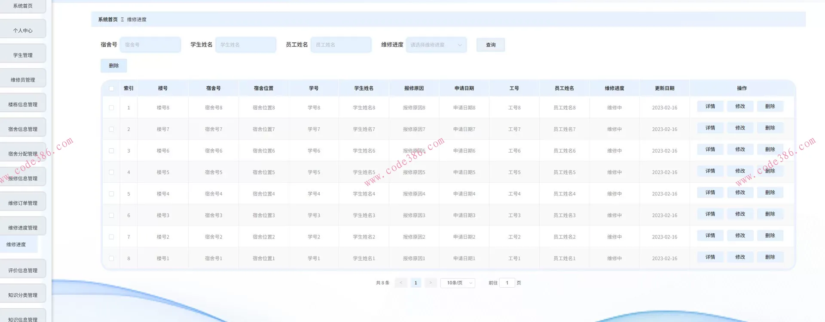Click the previous page arrow in pagination
This screenshot has height=322, width=825.
(x=400, y=283)
